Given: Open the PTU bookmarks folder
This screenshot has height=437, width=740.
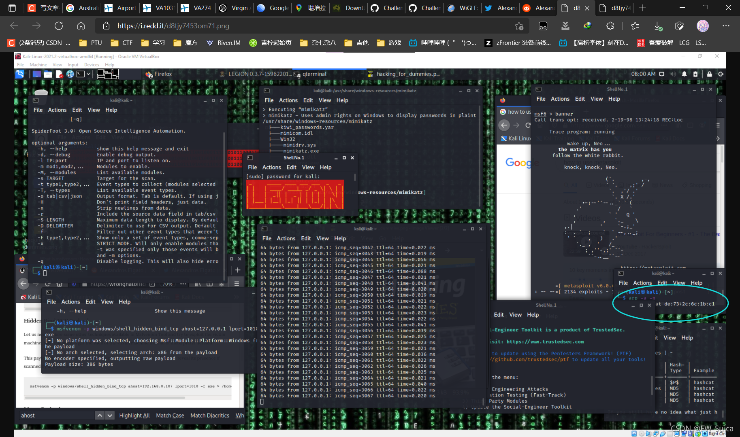Looking at the screenshot, I should (x=91, y=43).
